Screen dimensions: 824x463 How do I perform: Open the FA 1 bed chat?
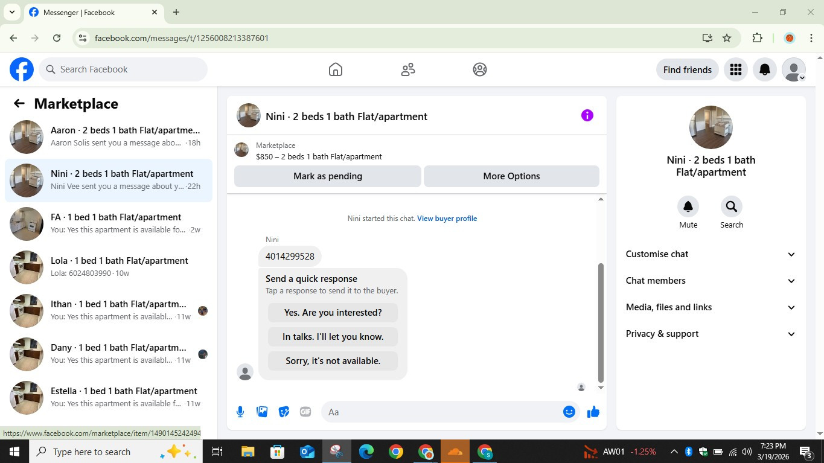coord(109,224)
